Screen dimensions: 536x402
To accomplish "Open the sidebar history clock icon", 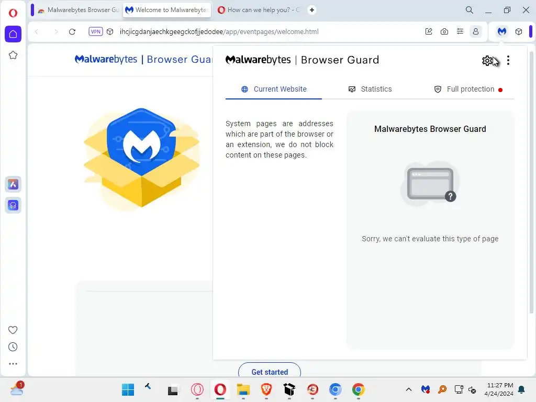I will point(13,347).
